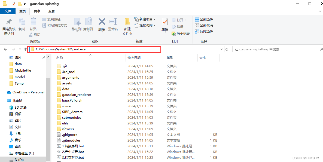Click the address bar containing cmd.exe path
The height and width of the screenshot is (162, 323).
tap(126, 49)
